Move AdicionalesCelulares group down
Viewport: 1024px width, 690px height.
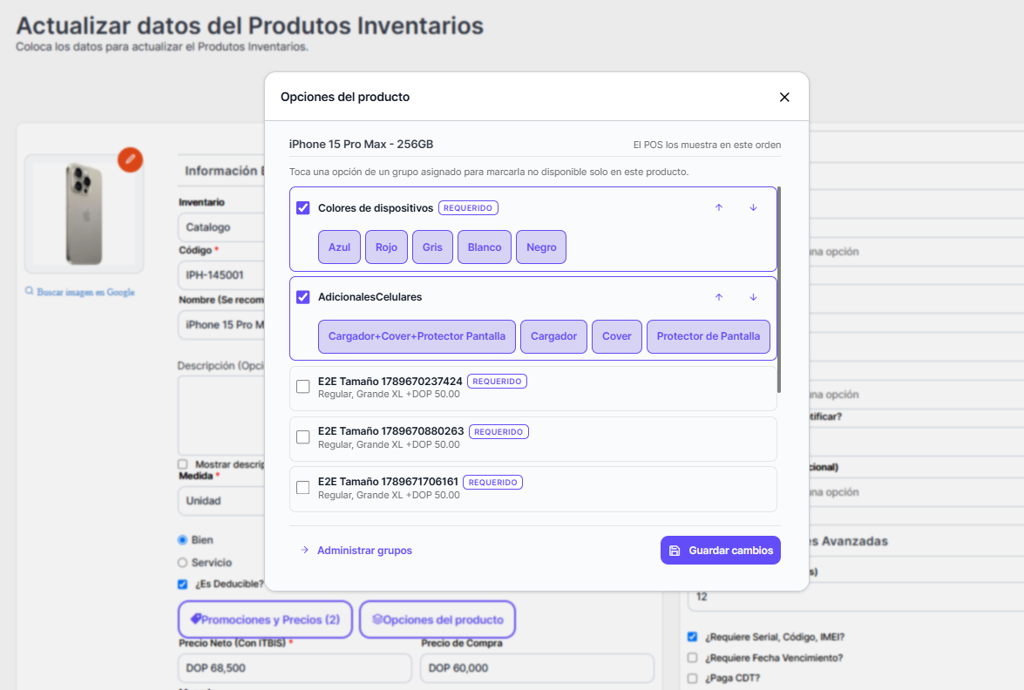(x=753, y=297)
